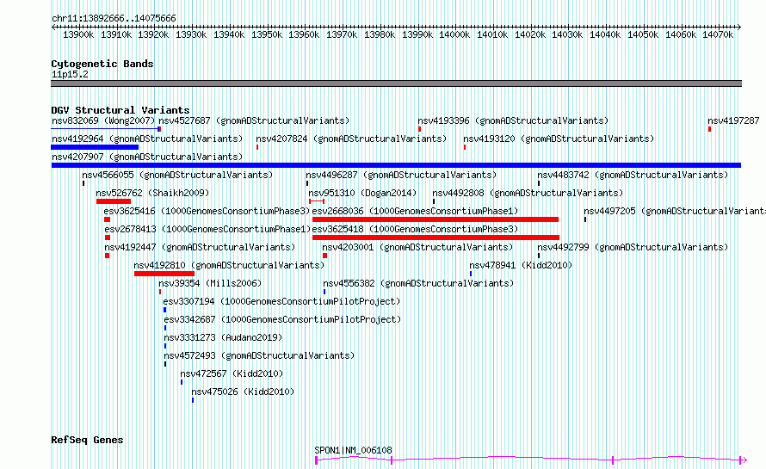Click the nsv4207824 variant label
The height and width of the screenshot is (469, 766).
(x=351, y=139)
